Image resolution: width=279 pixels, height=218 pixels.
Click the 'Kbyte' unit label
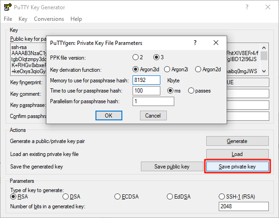(x=173, y=81)
